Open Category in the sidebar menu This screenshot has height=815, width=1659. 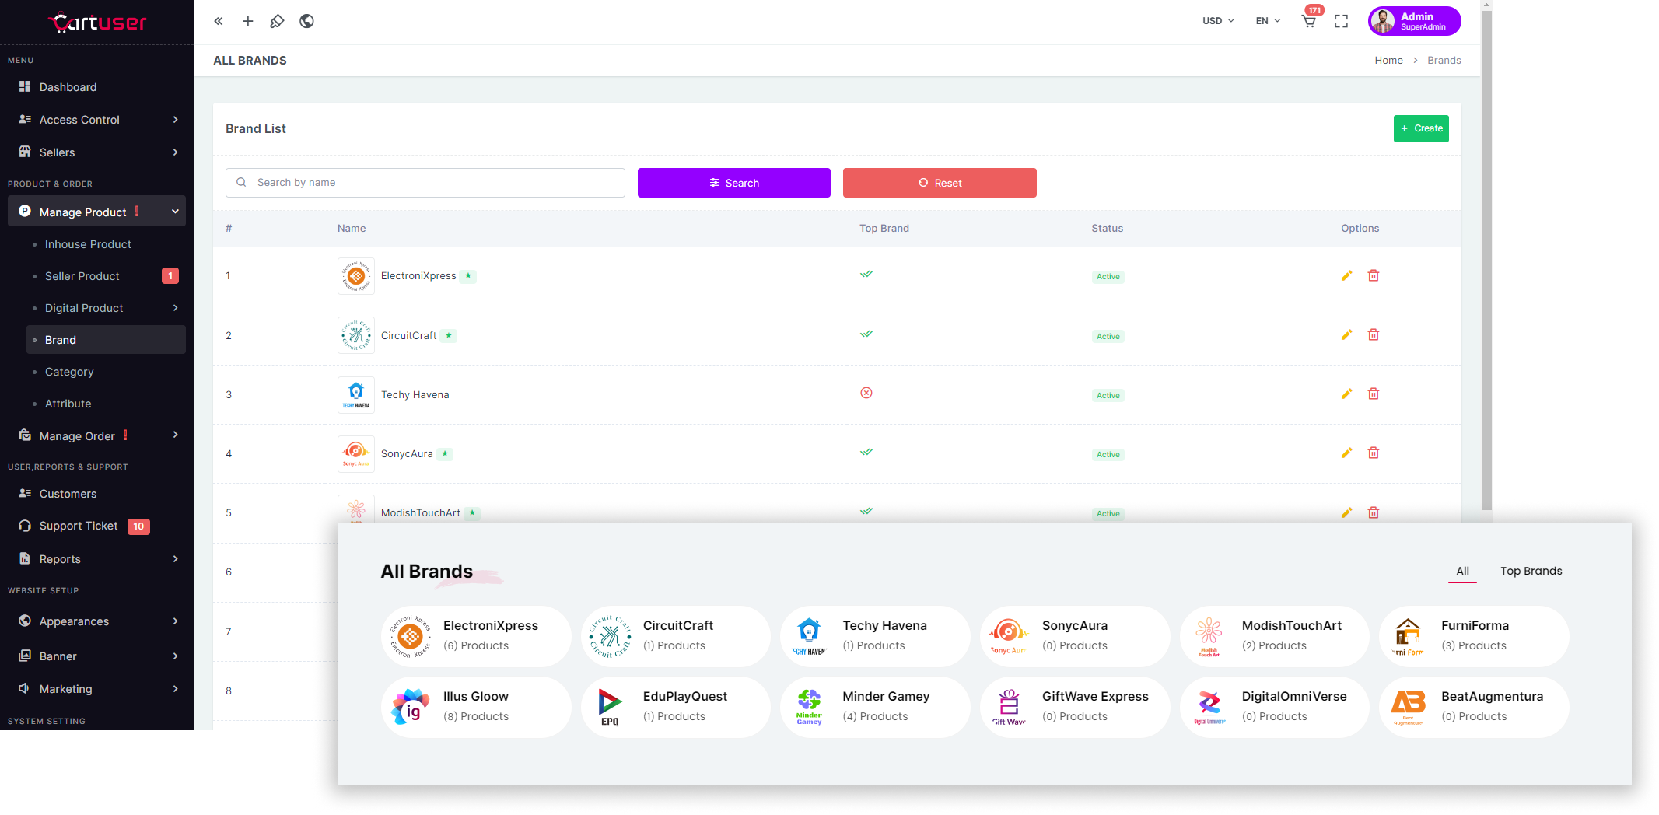(69, 372)
